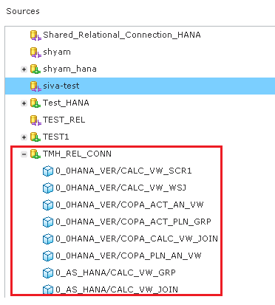
Task: Select the TEST1 source
Action: point(56,137)
